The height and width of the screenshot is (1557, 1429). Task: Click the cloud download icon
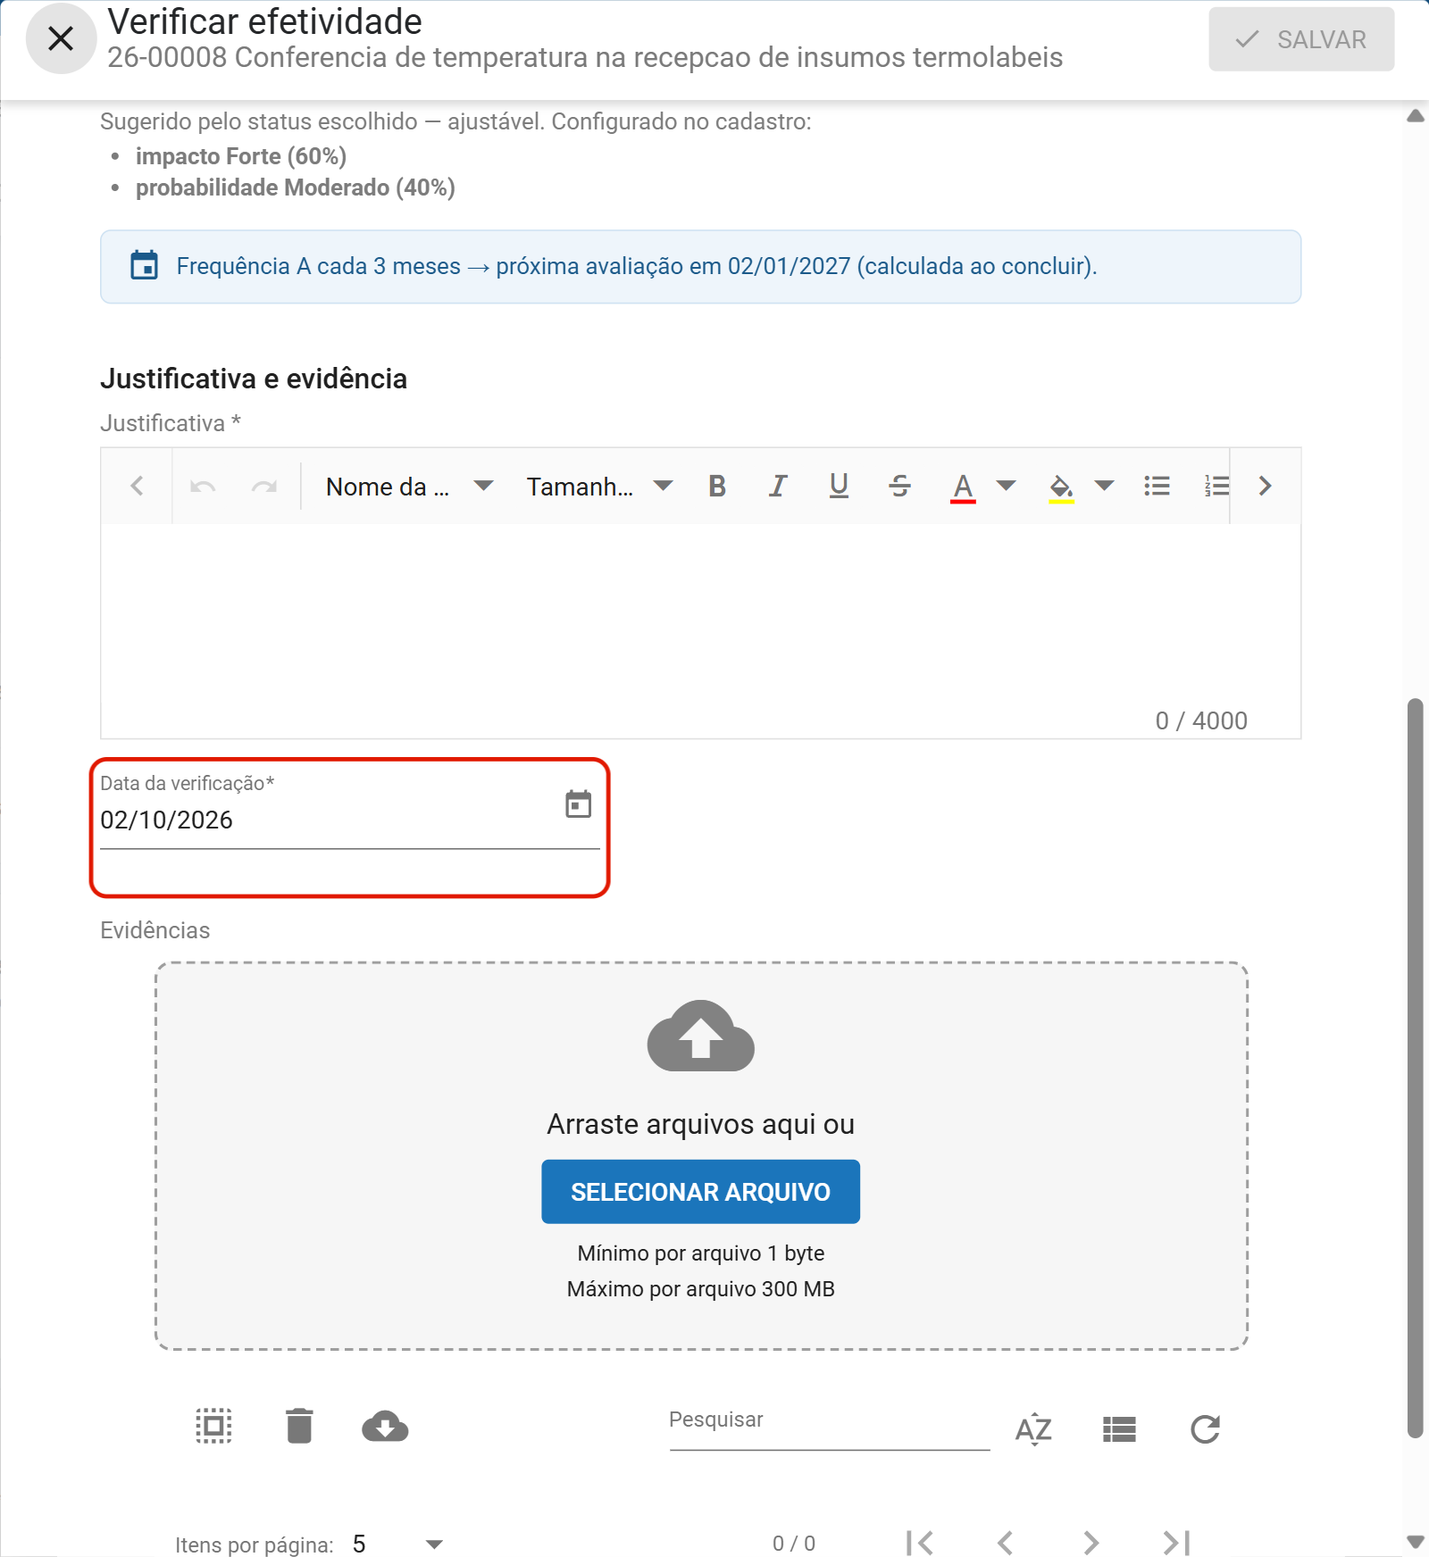[385, 1427]
